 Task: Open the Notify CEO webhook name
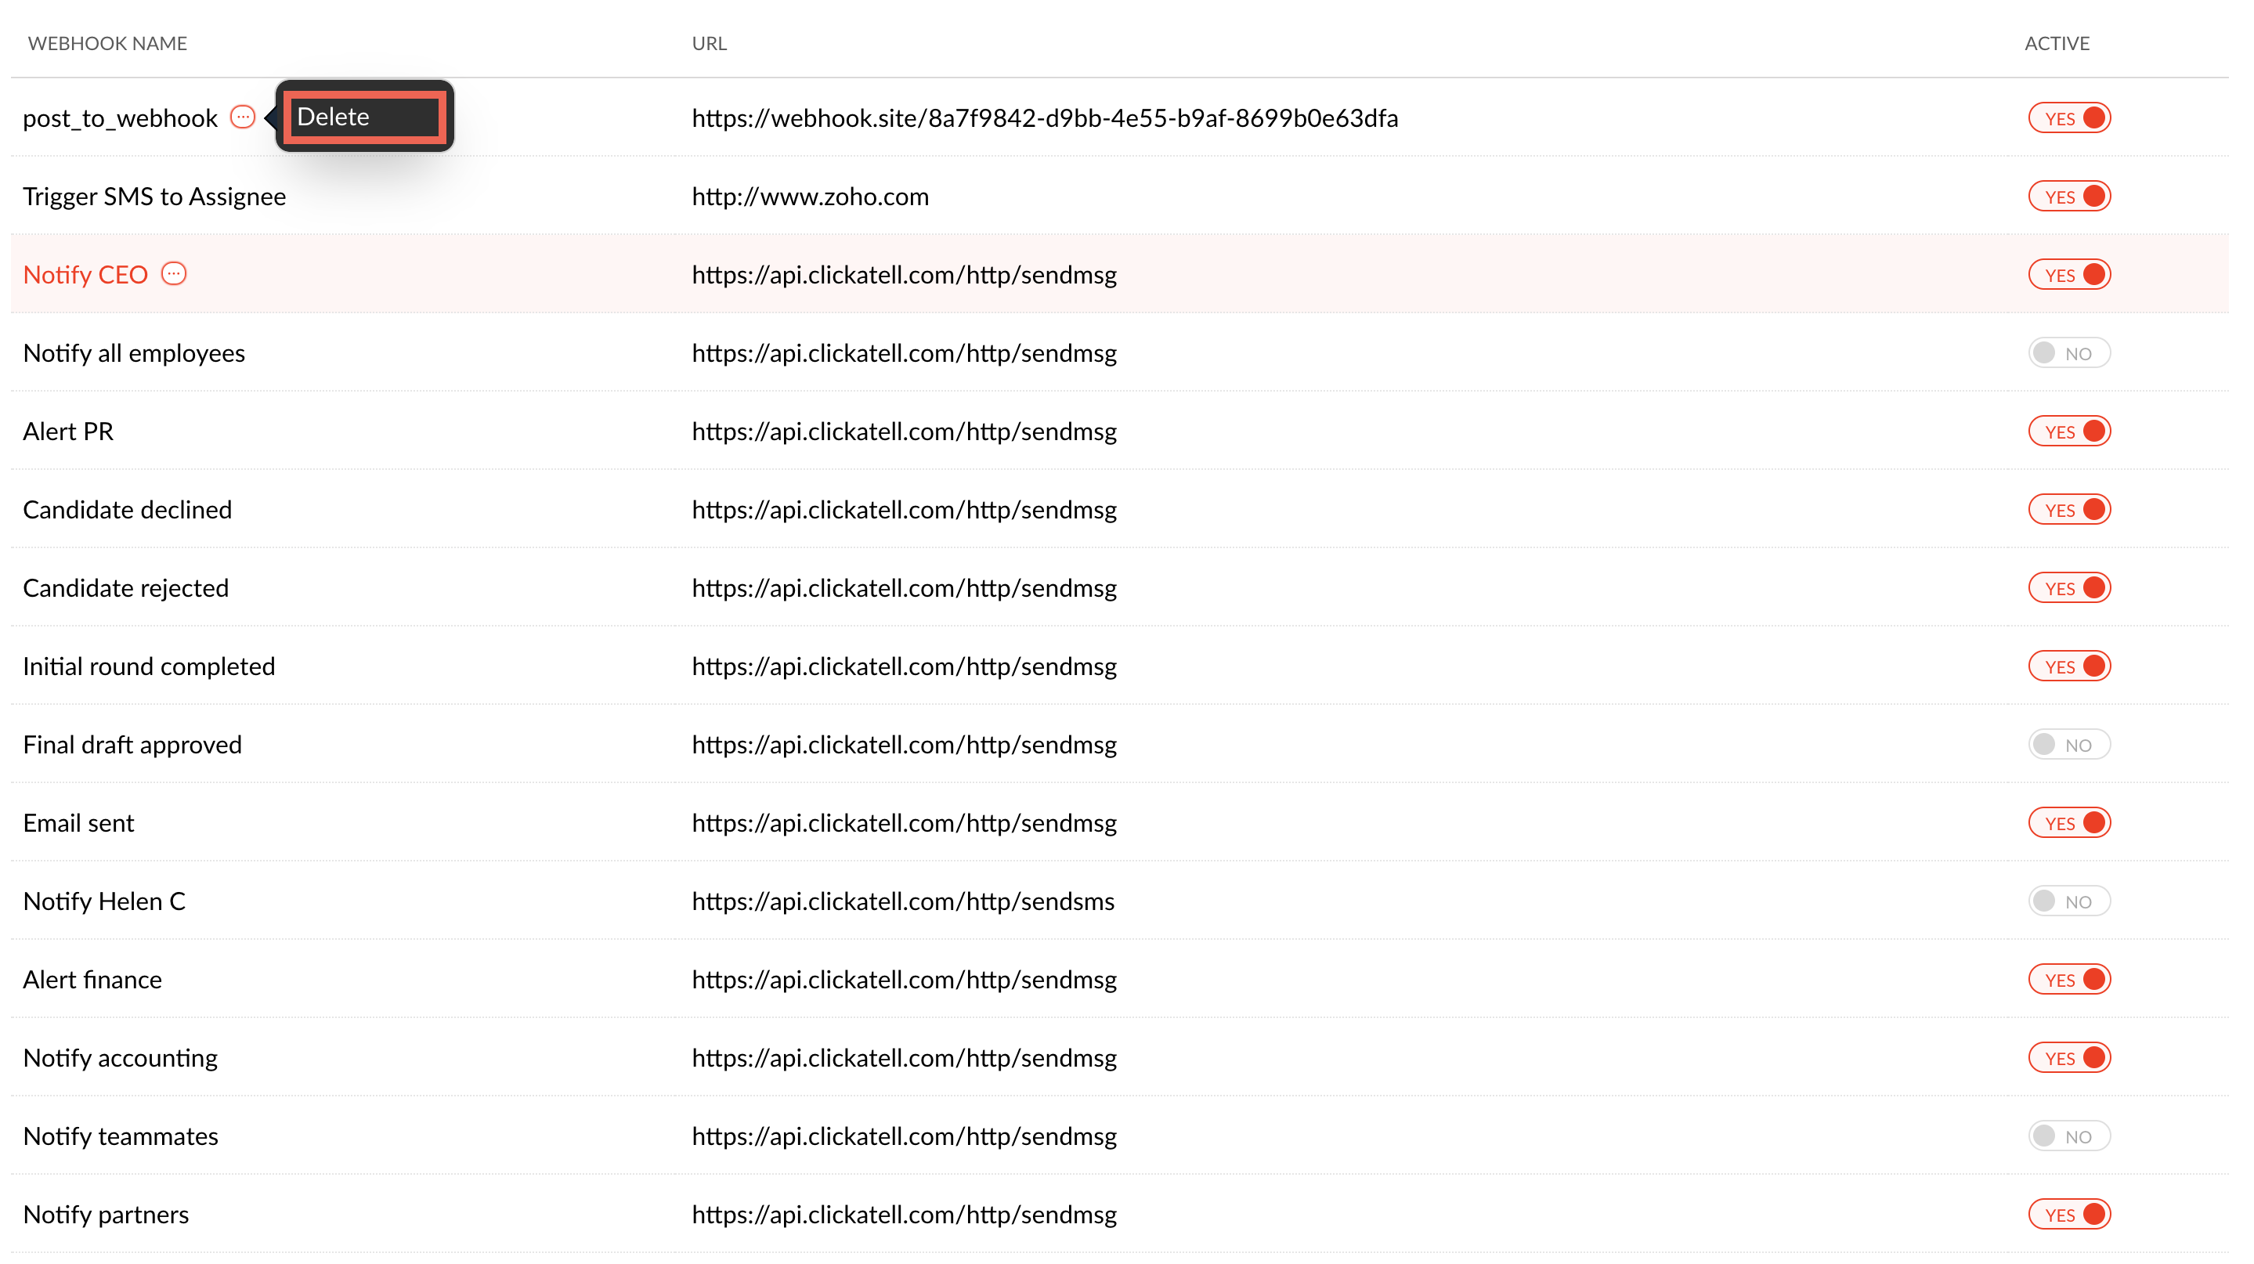point(85,275)
